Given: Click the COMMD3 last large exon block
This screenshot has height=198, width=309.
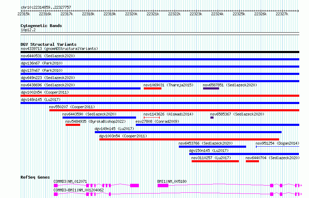Looking at the screenshot, I should tap(135, 186).
